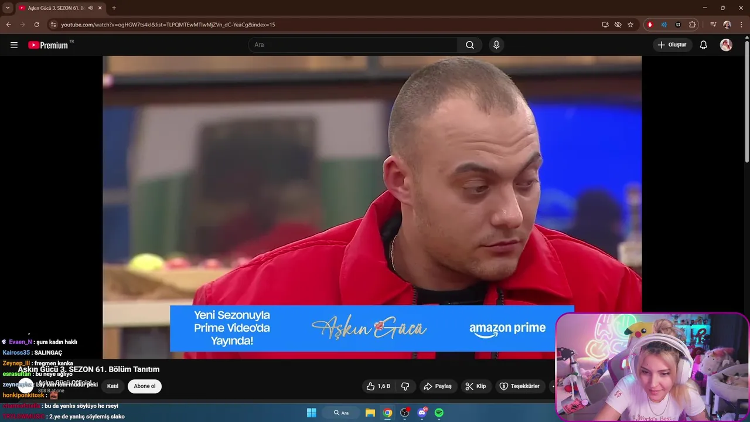Viewport: 750px width, 422px height.
Task: Open the dark round app with red badge in taskbar
Action: point(405,413)
